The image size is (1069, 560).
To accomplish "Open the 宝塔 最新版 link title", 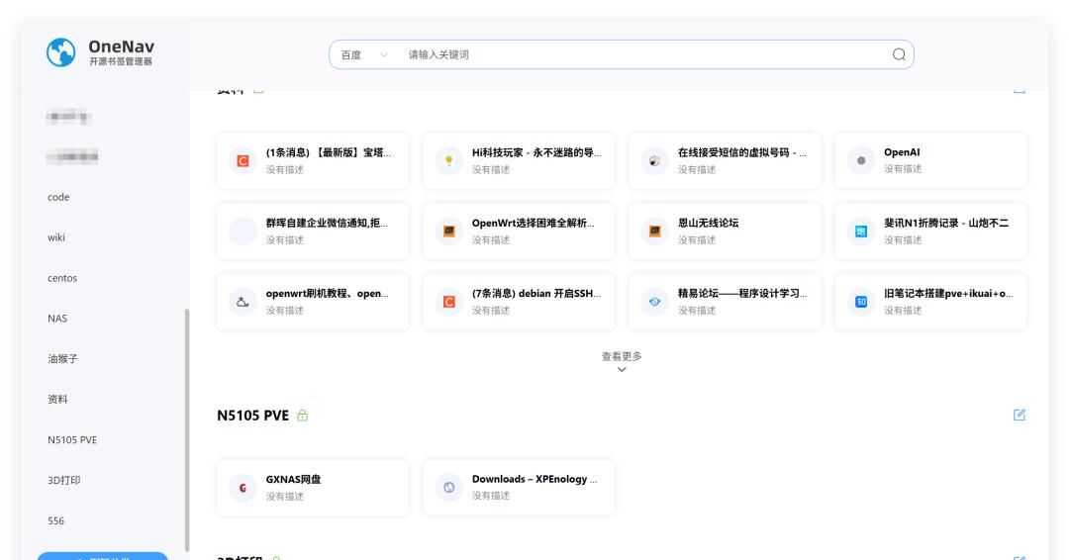I will click(x=328, y=152).
